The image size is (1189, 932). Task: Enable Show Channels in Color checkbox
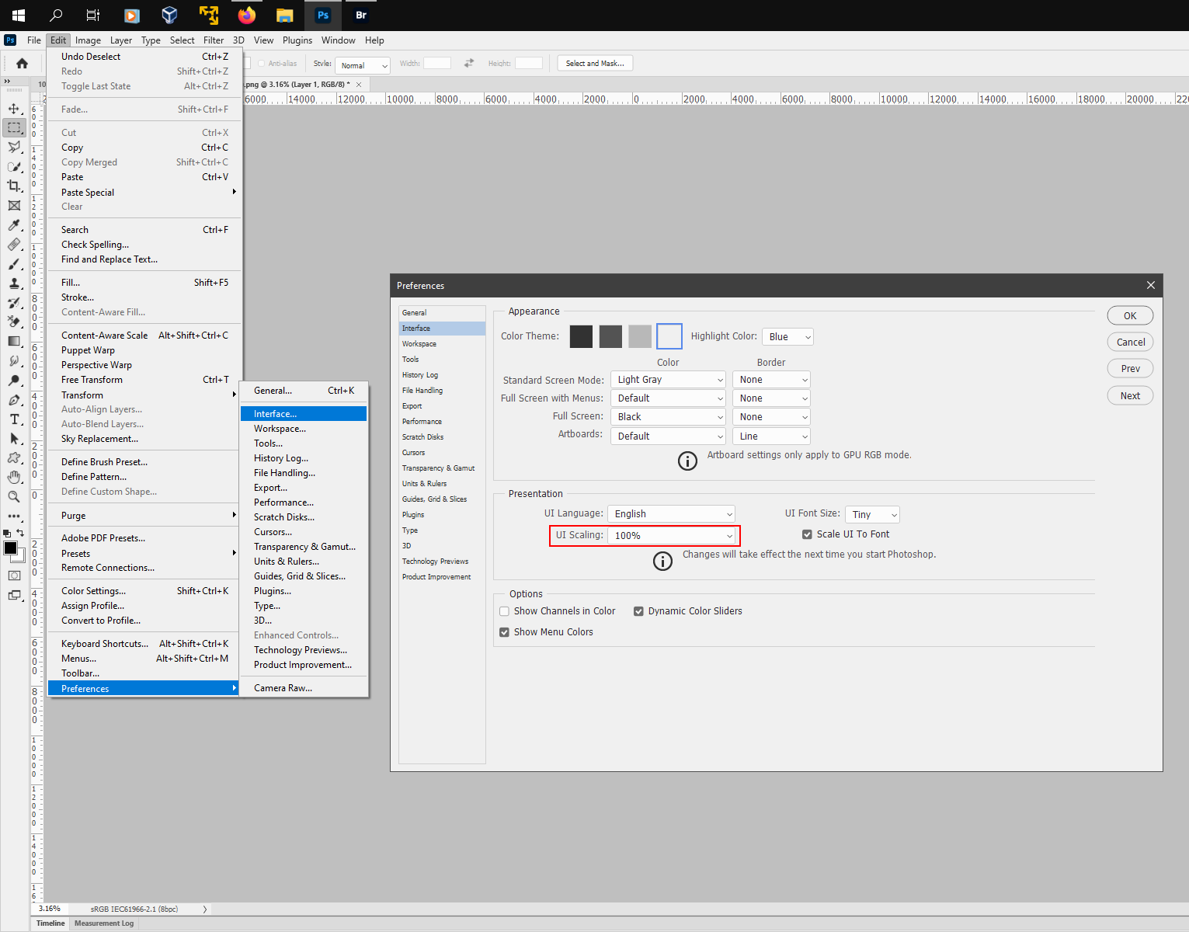coord(505,611)
